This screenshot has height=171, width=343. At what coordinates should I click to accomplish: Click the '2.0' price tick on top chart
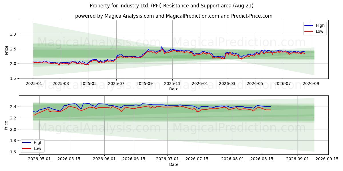click(x=14, y=64)
